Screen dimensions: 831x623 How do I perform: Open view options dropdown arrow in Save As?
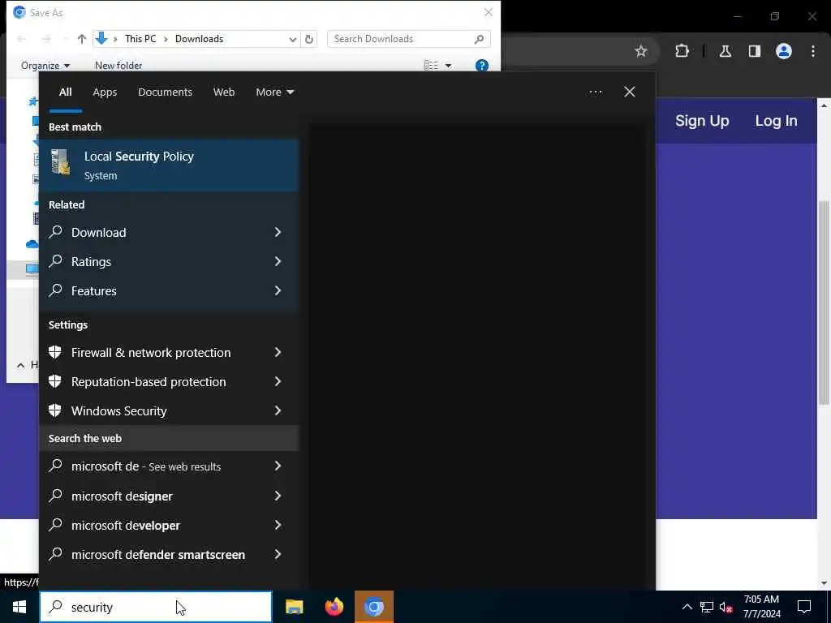[448, 66]
